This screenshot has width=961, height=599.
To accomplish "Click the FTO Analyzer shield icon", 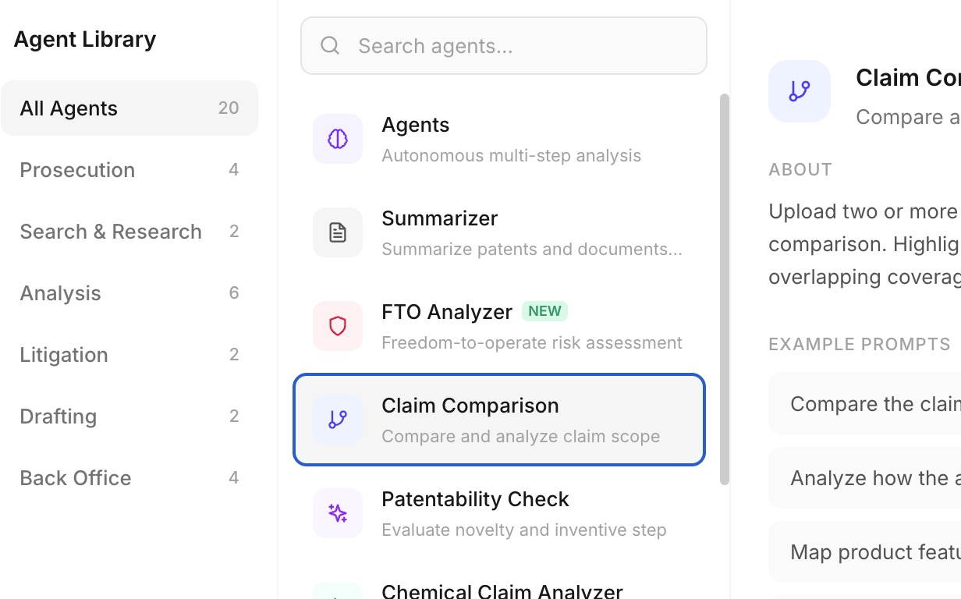I will [x=338, y=326].
